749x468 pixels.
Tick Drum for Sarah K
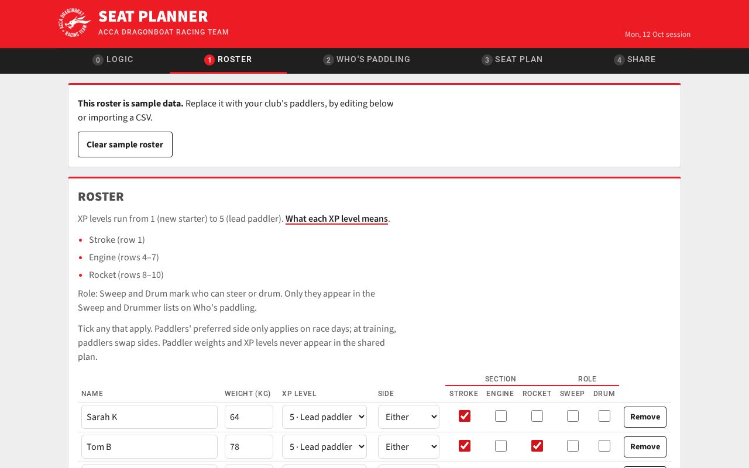[x=604, y=416]
